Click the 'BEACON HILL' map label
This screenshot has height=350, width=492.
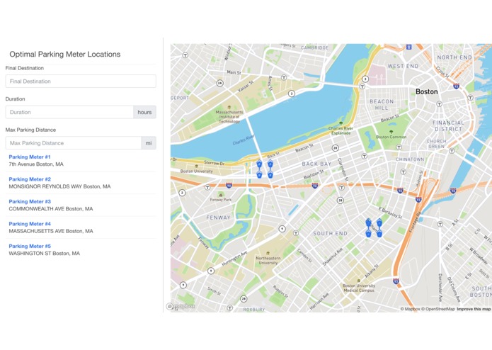pyautogui.click(x=382, y=105)
